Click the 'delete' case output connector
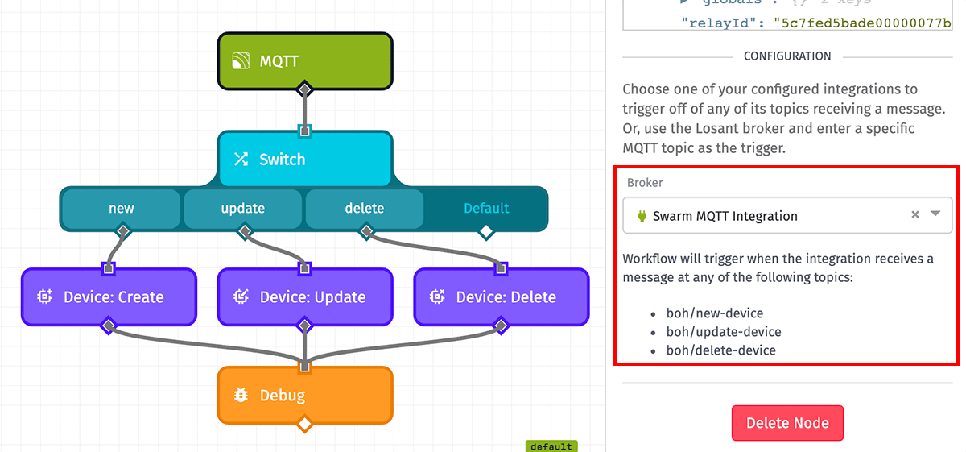Image resolution: width=966 pixels, height=452 pixels. coord(366,232)
